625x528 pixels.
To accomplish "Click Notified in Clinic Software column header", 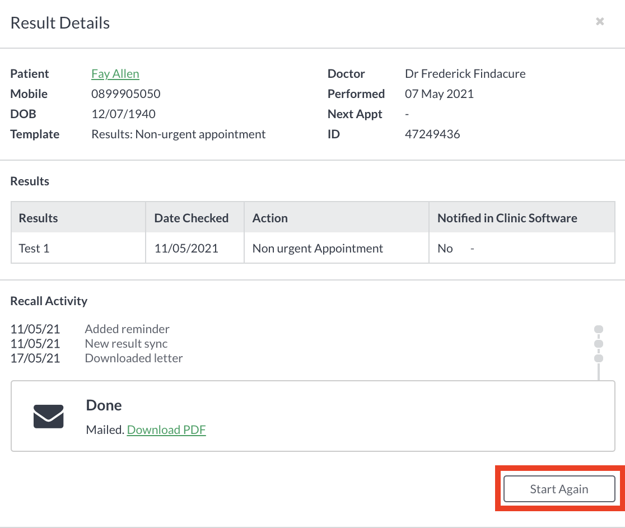I will (522, 218).
